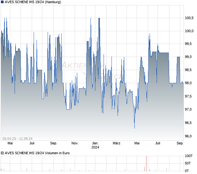
Task: Click the März label on the time axis
Action: point(117,143)
